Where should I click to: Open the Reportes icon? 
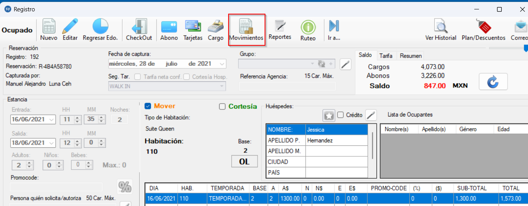[280, 26]
